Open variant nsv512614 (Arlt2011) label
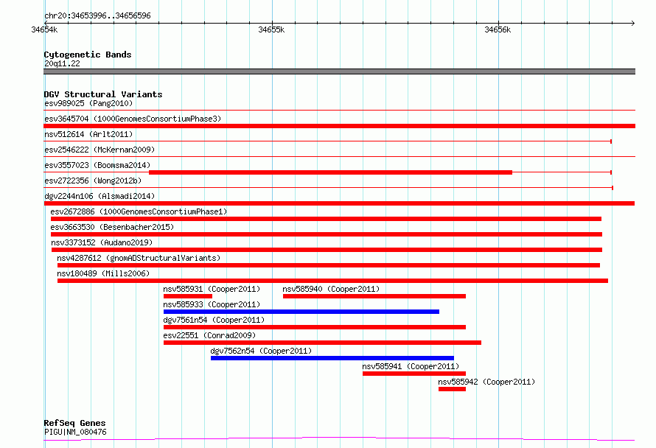The height and width of the screenshot is (448, 656). (88, 134)
